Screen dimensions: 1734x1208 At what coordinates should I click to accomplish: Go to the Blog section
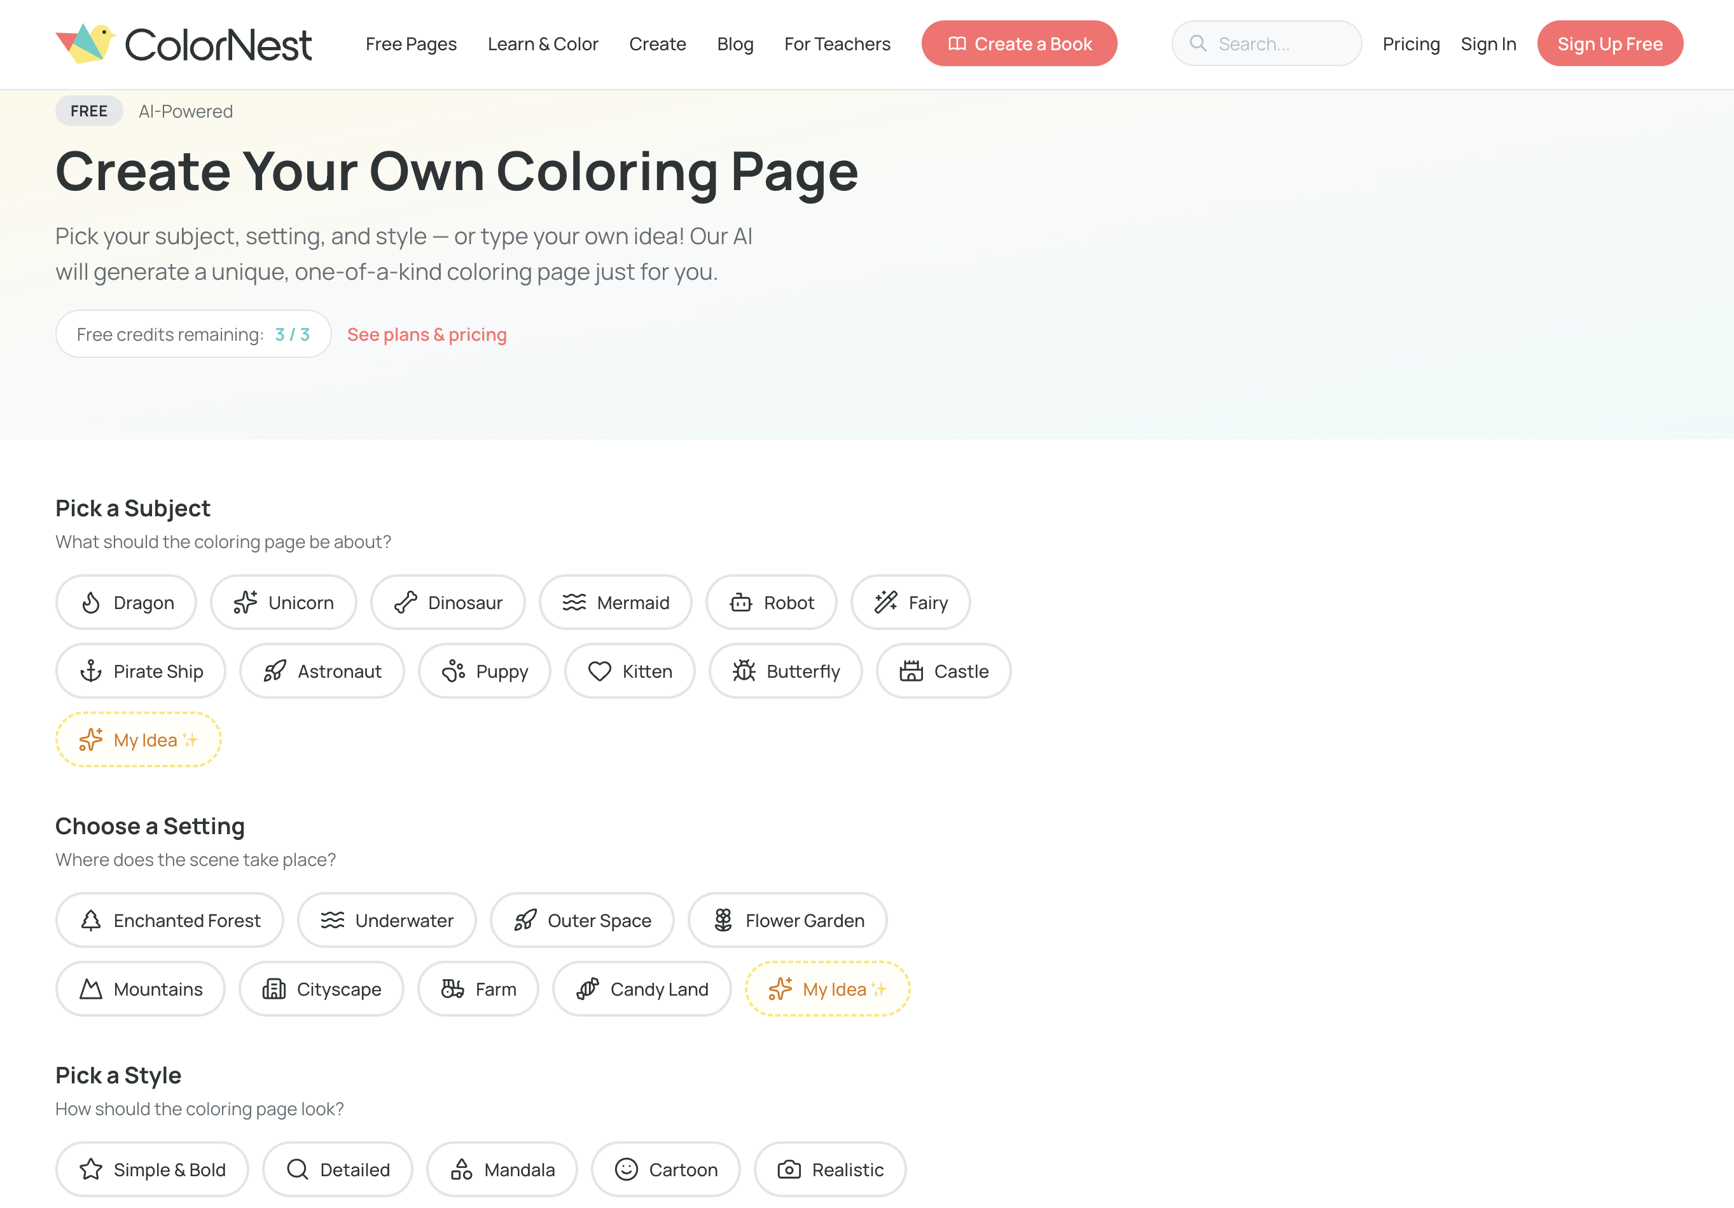(735, 44)
